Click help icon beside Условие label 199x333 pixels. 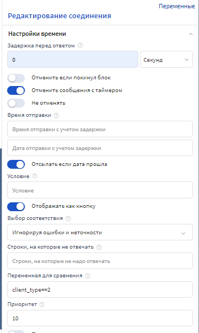35,176
